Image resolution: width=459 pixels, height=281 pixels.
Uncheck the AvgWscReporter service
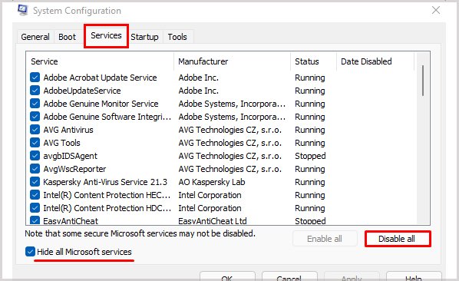click(x=35, y=169)
